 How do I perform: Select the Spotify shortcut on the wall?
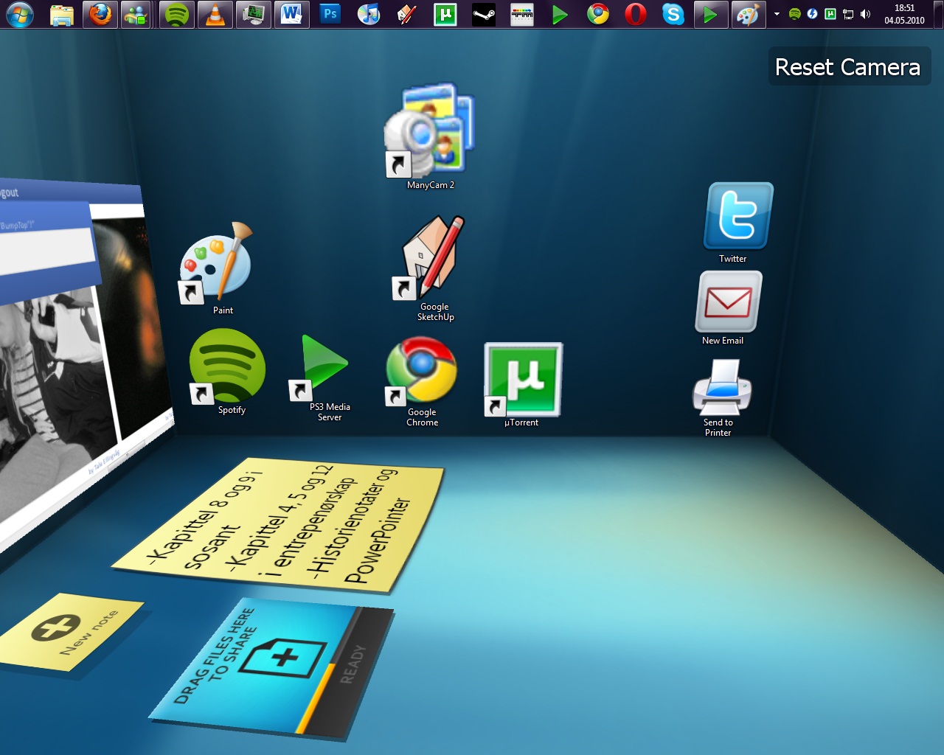(x=226, y=371)
